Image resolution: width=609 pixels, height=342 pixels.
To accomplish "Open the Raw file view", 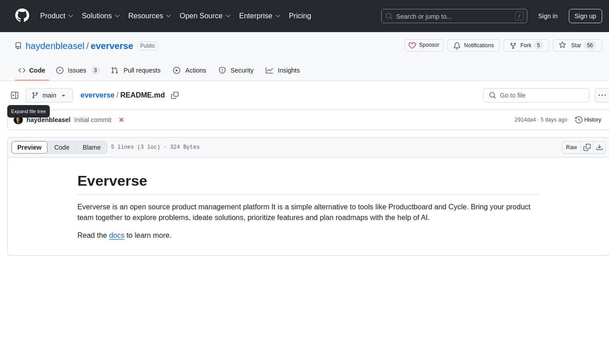I will [571, 147].
